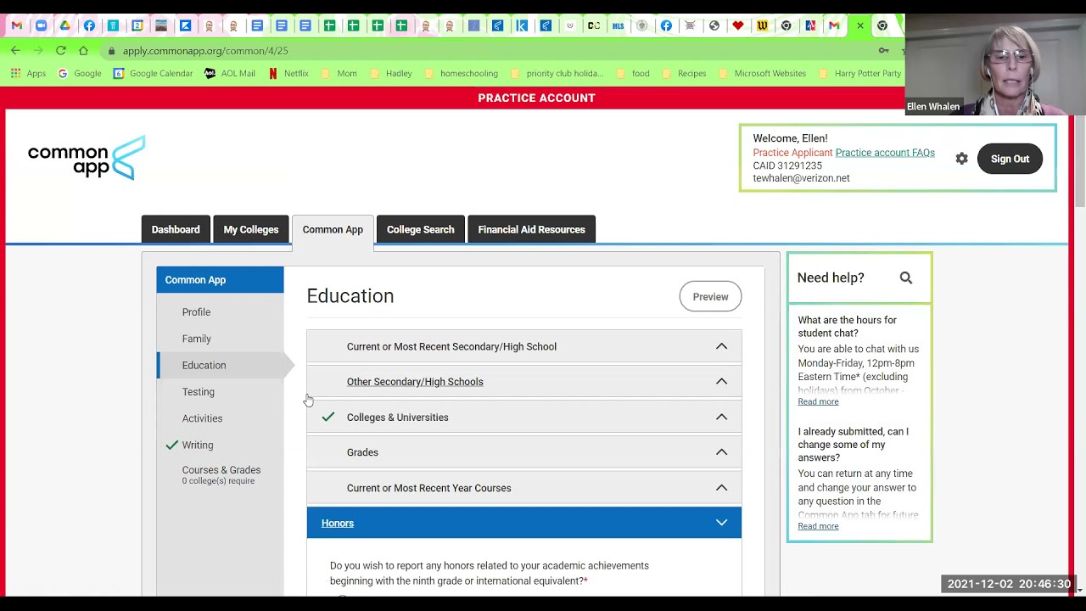
Task: Expand Colleges & Universities section
Action: coord(523,418)
